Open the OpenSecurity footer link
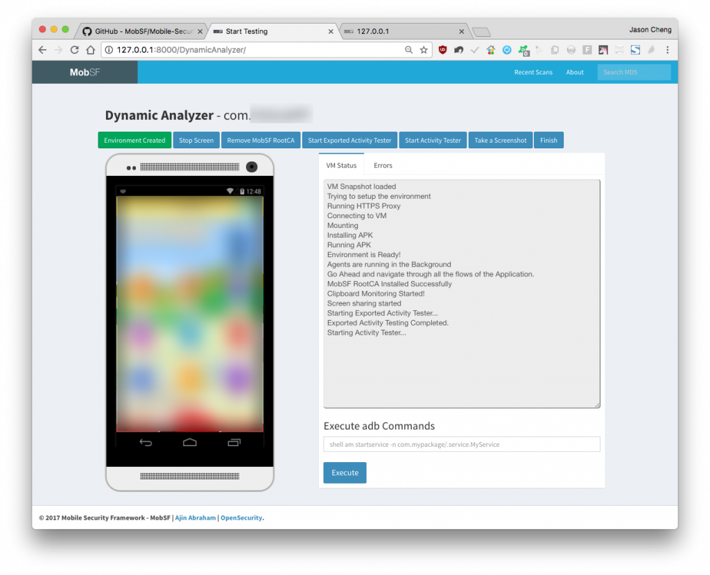Screen dimensions: 710x575 coord(241,517)
